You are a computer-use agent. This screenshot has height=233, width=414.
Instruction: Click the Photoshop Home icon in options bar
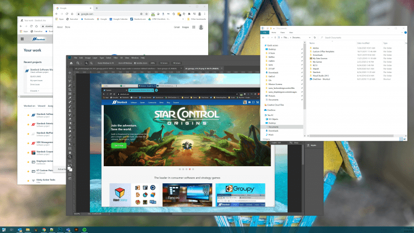click(70, 63)
